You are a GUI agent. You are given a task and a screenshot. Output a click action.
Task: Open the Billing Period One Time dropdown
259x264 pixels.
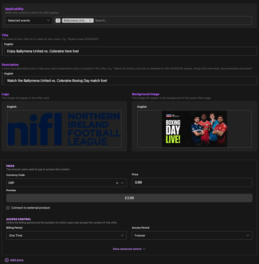(x=66, y=235)
